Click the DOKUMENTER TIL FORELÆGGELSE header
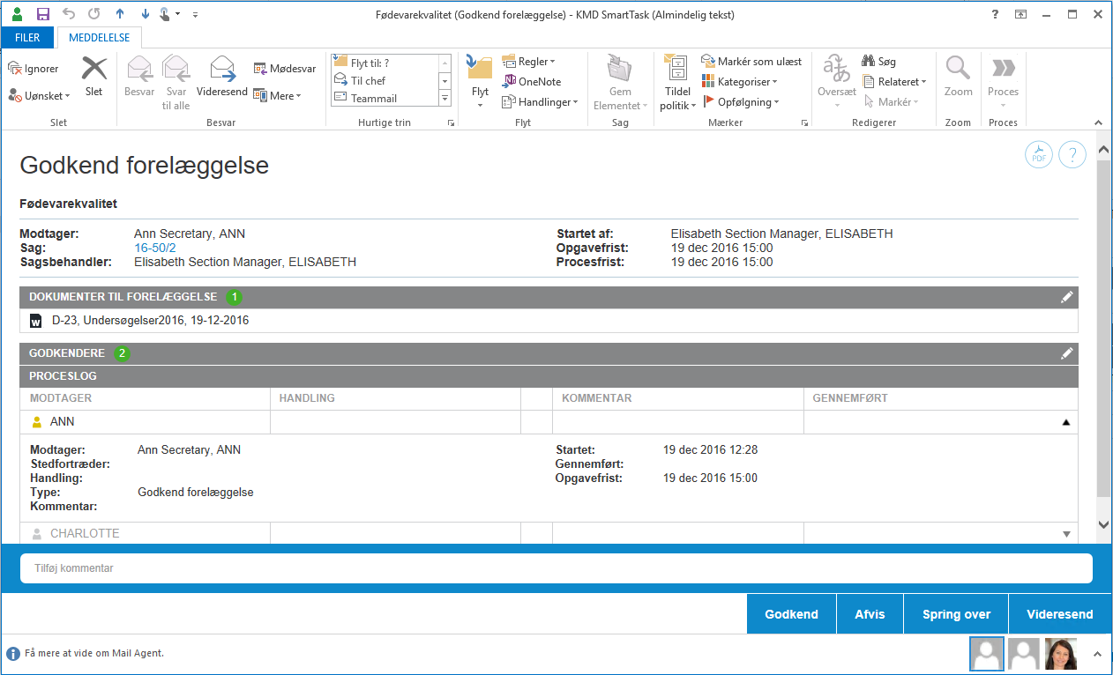Viewport: 1113px width, 675px height. [549, 297]
